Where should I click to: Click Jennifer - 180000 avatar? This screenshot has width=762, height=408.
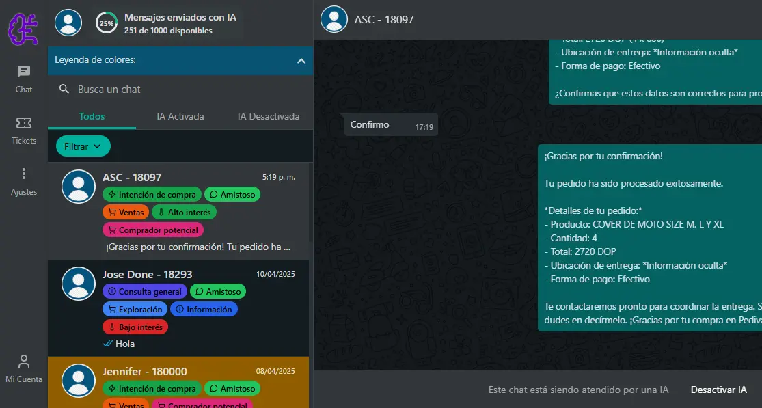click(x=78, y=380)
